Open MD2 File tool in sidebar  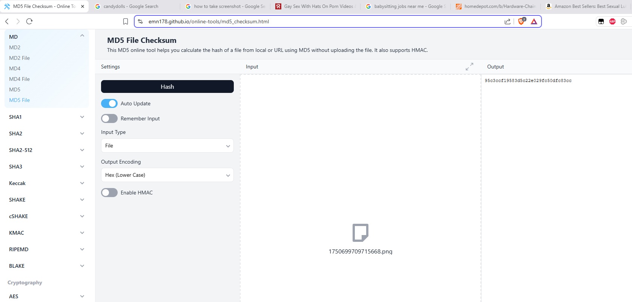(19, 58)
